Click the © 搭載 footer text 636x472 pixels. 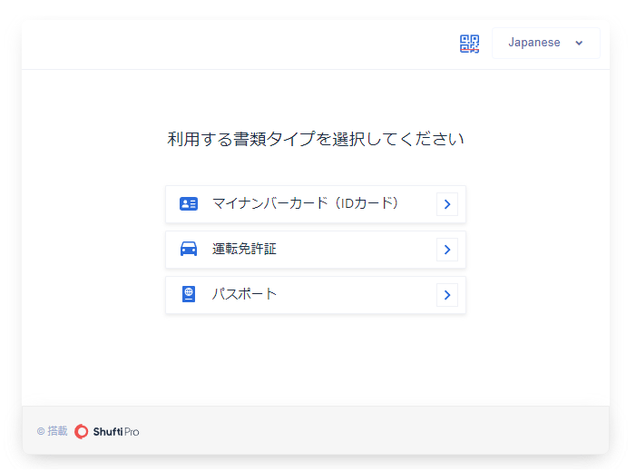(x=52, y=431)
